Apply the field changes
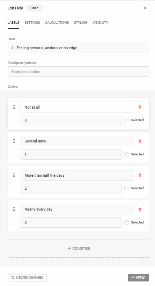Screen dimensions: 155x286 coord(138,277)
